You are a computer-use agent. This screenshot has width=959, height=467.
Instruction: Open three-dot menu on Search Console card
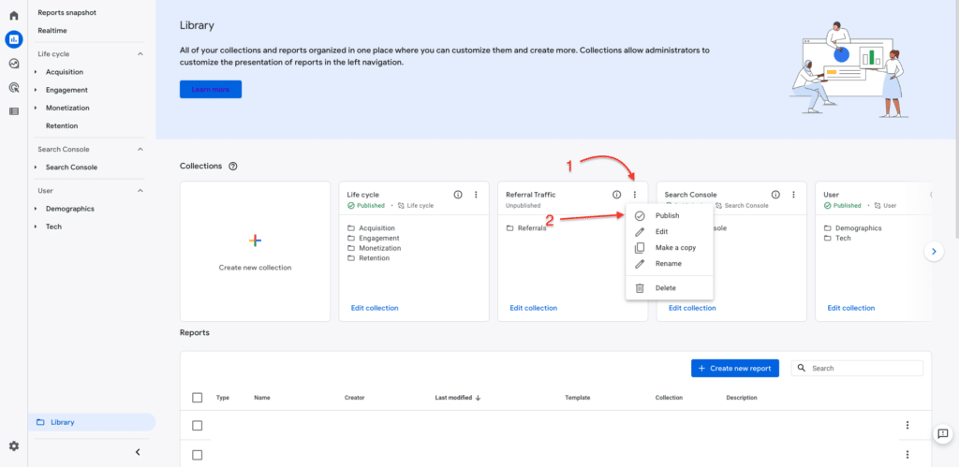[x=793, y=195]
